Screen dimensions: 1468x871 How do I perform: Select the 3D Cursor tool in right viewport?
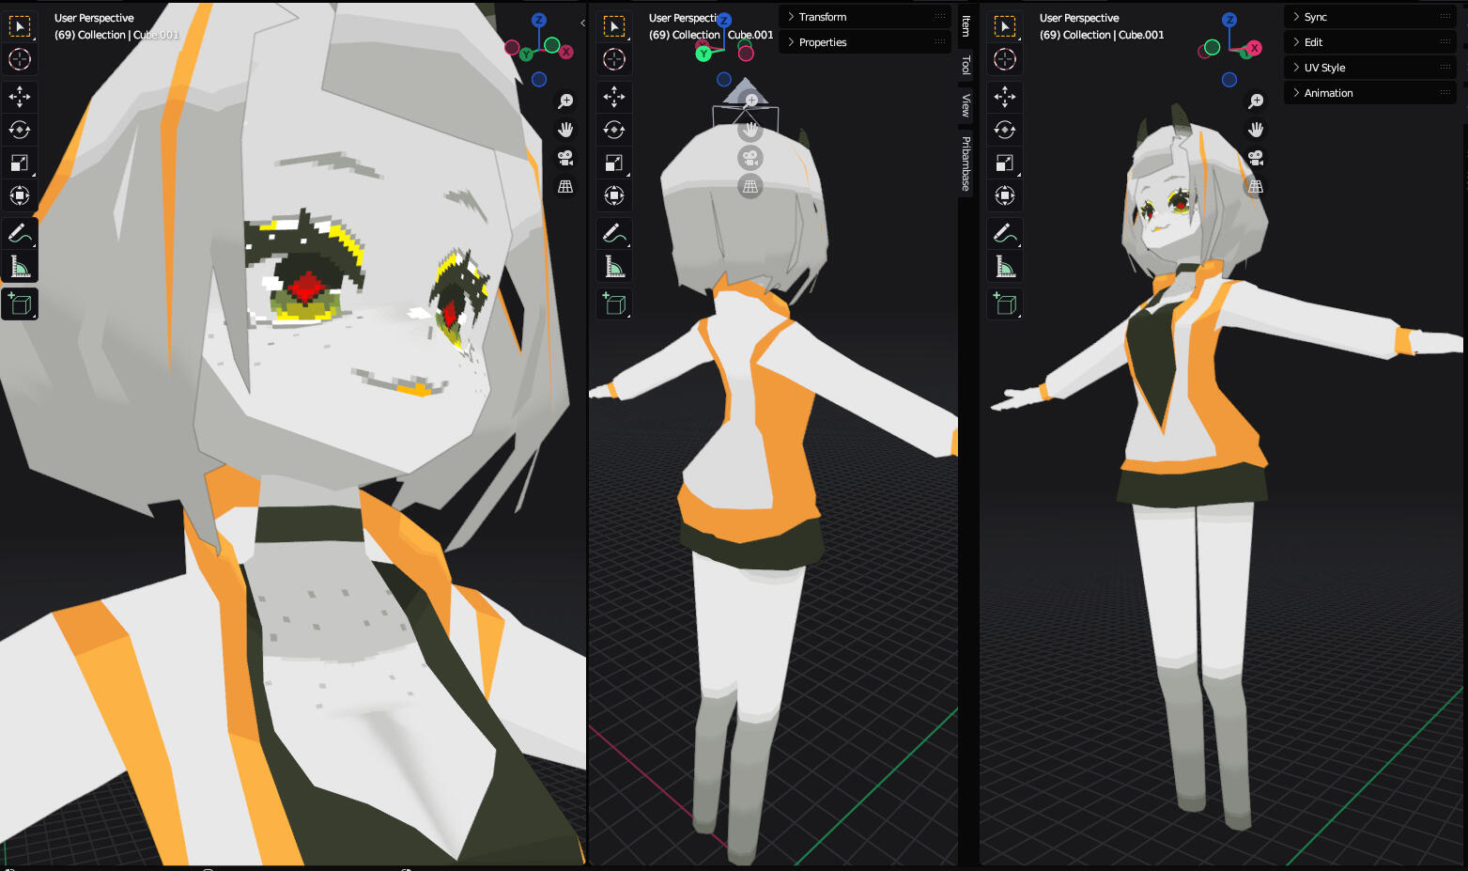click(x=1005, y=59)
